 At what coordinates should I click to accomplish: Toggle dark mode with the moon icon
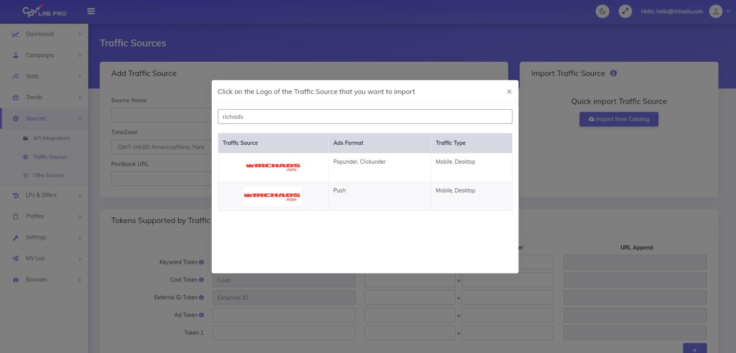coord(602,11)
